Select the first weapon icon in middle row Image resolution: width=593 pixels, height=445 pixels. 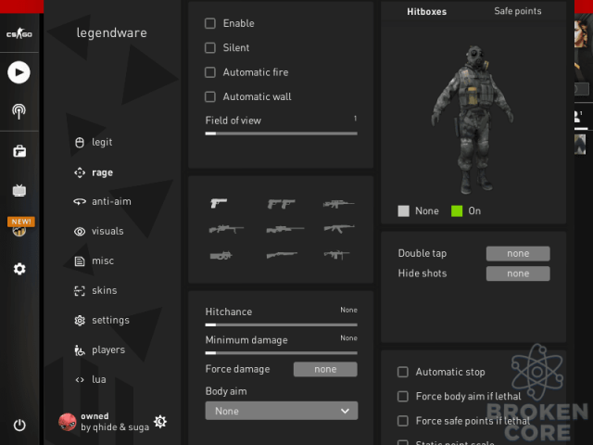[x=226, y=229]
